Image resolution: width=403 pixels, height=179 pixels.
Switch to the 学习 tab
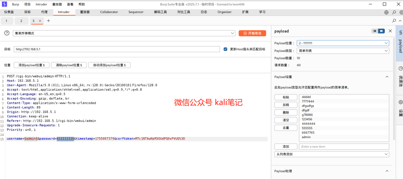[x=262, y=12]
